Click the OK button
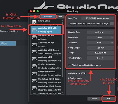 [x=109, y=99]
